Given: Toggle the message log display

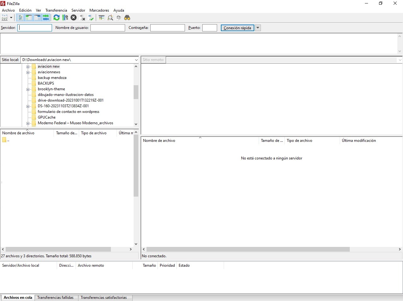Looking at the screenshot, I should (20, 18).
